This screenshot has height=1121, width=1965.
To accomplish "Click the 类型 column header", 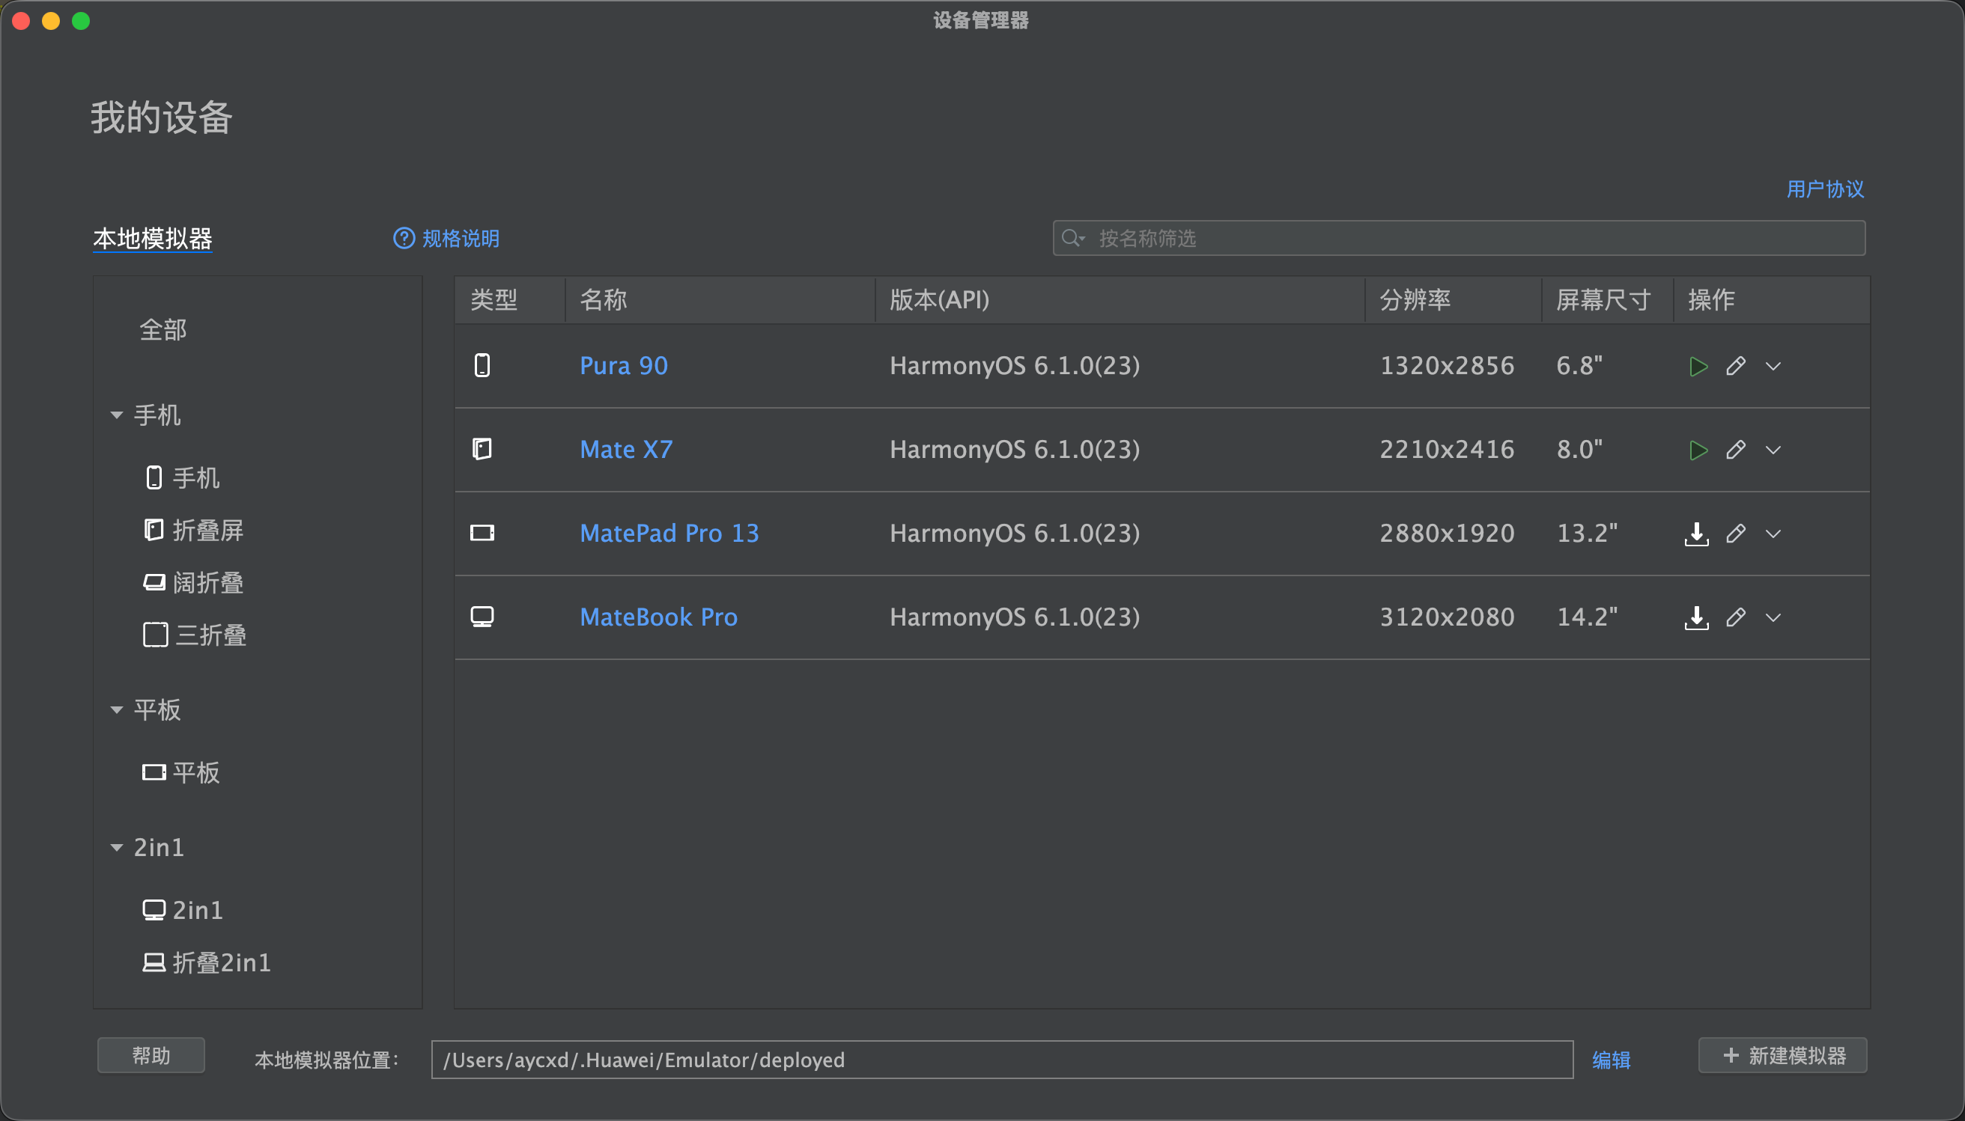I will 510,300.
